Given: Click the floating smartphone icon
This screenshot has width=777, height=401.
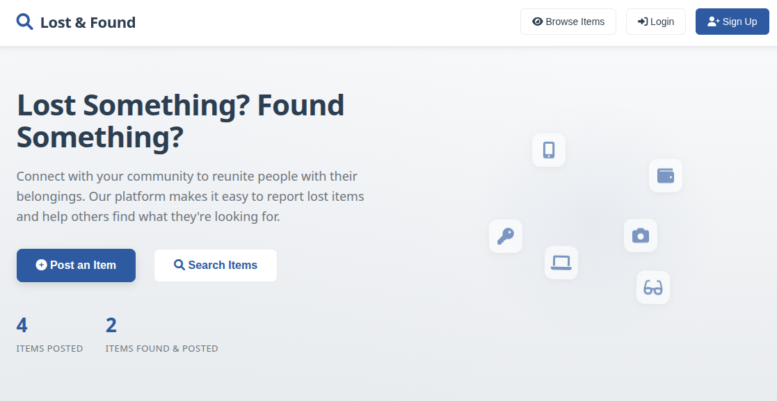Looking at the screenshot, I should 549,150.
